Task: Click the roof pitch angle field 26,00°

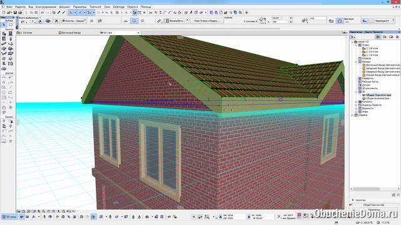Action: 281,18
